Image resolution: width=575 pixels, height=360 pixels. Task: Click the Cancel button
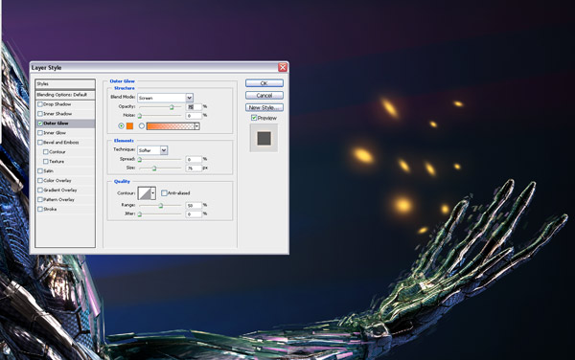click(x=264, y=95)
